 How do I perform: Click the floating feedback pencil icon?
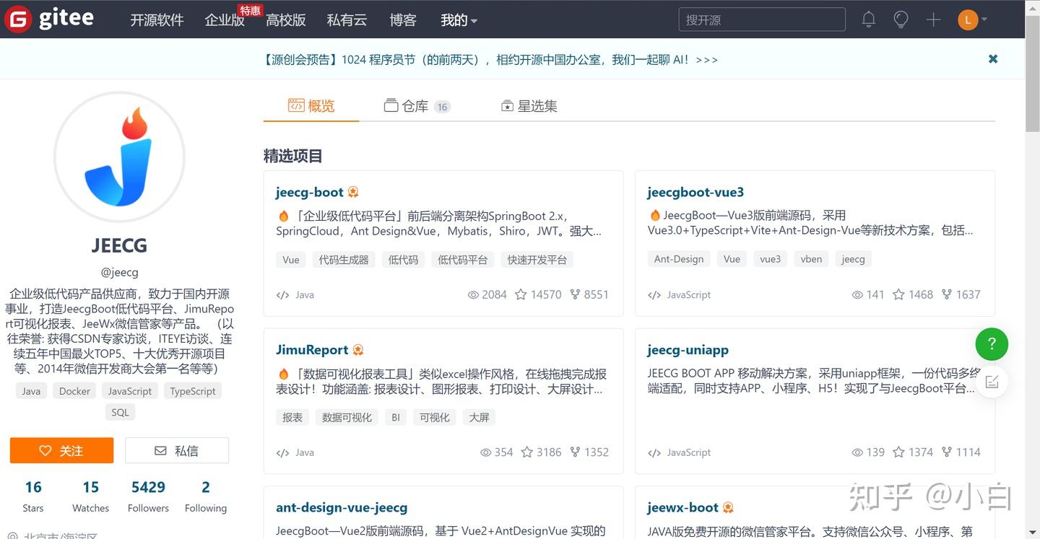point(992,382)
